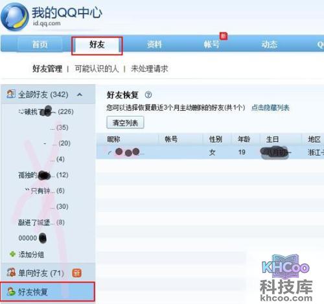Click the 性别 column header
Viewport: 324px width, 304px height.
click(x=215, y=139)
